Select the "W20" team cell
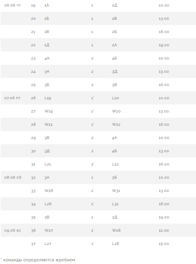This screenshot has width=196, height=264. [116, 111]
